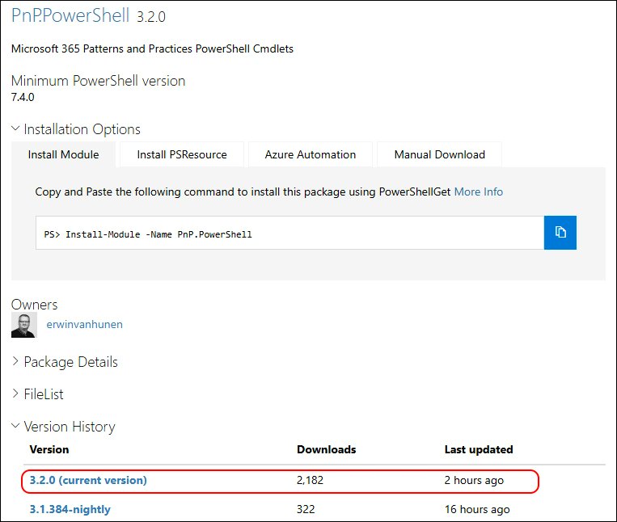
Task: Click the Downloads column header
Action: pos(326,449)
